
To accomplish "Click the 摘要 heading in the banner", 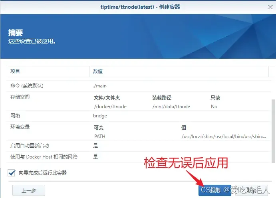I will (16, 33).
